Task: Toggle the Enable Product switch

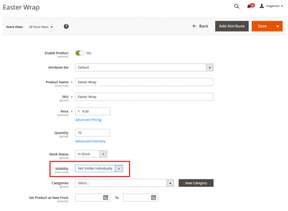Action: 79,53
